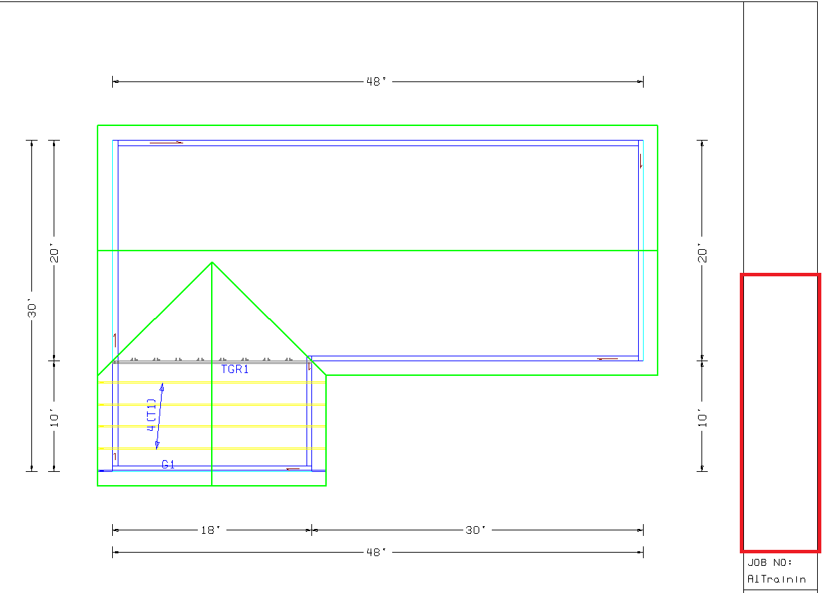Select the 18' dimension text
The width and height of the screenshot is (822, 593).
(211, 530)
